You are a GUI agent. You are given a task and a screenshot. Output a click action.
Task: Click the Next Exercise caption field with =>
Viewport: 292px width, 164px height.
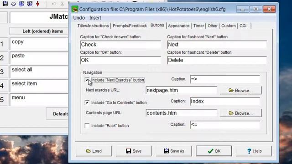pos(225,79)
